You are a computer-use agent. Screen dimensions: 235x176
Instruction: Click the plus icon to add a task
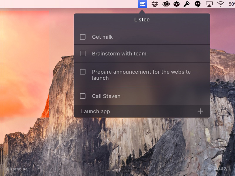coord(200,111)
